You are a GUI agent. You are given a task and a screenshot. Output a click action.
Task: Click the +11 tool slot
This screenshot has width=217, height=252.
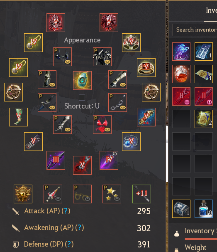(141, 194)
